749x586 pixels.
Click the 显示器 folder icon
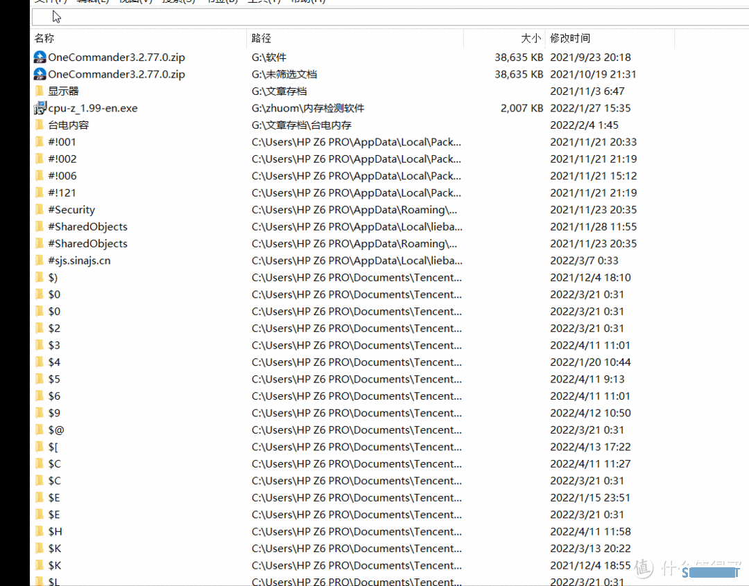40,91
